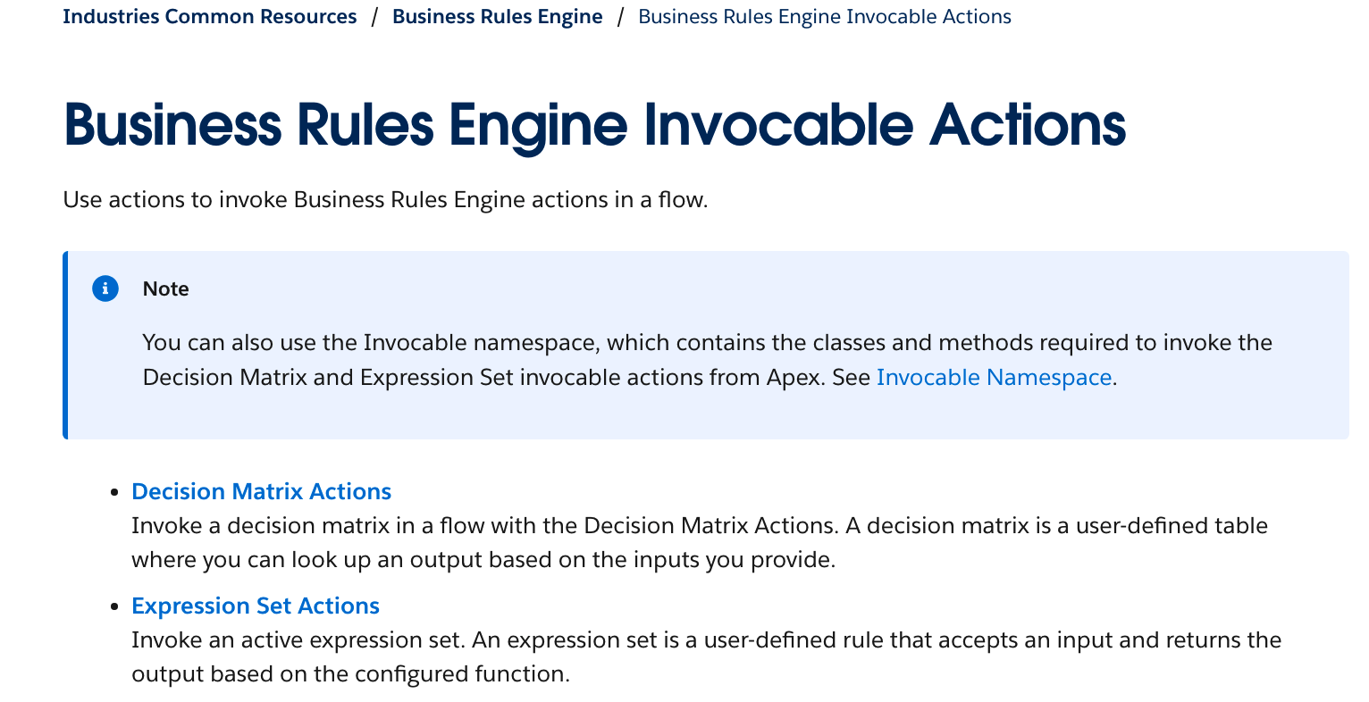Image resolution: width=1369 pixels, height=702 pixels.
Task: Click the blue vertical bar of the note
Action: coord(65,346)
